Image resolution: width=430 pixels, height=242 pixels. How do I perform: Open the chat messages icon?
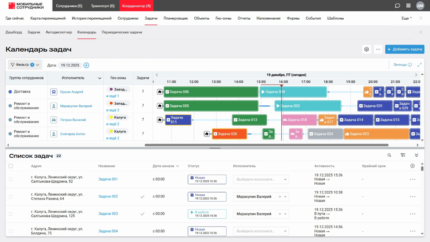[x=398, y=5]
